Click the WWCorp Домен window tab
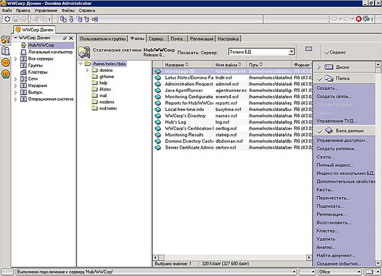382x276 pixels. tap(35, 30)
